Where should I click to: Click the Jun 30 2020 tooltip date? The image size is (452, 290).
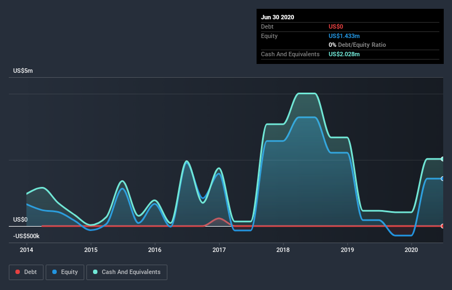(x=277, y=17)
